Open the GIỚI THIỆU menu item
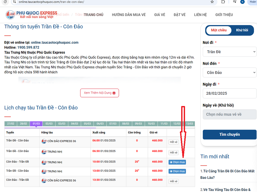This screenshot has height=192, width=257. point(224,15)
